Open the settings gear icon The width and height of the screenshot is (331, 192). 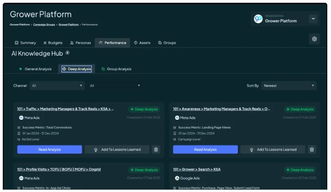tap(314, 39)
